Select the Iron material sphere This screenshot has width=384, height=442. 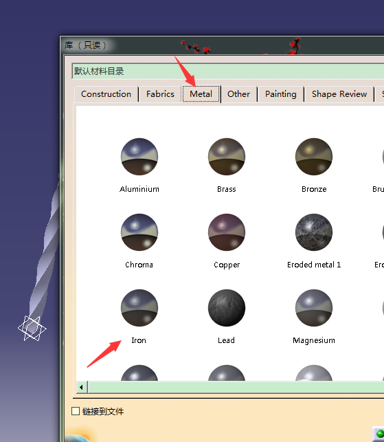pyautogui.click(x=139, y=307)
